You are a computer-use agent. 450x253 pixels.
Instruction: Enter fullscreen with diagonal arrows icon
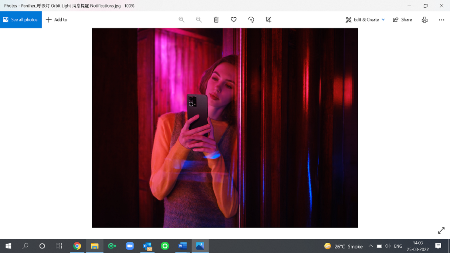pyautogui.click(x=441, y=231)
